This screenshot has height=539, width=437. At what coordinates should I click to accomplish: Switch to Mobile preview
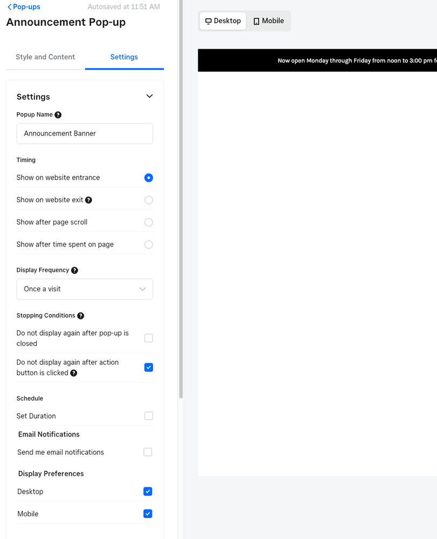tap(268, 21)
